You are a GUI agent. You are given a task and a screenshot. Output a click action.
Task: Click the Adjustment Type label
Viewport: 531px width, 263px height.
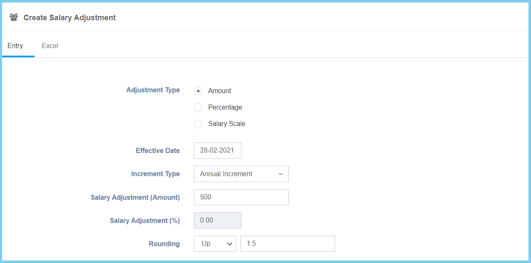click(x=153, y=90)
